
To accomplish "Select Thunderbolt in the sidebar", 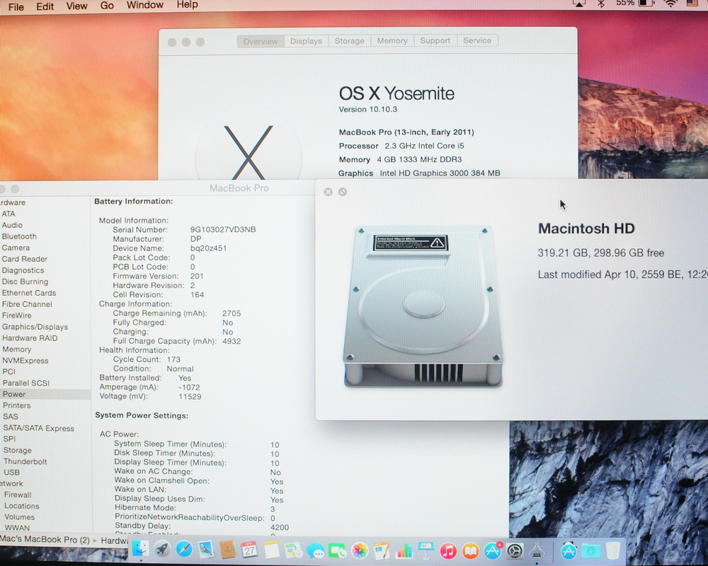I will [25, 461].
